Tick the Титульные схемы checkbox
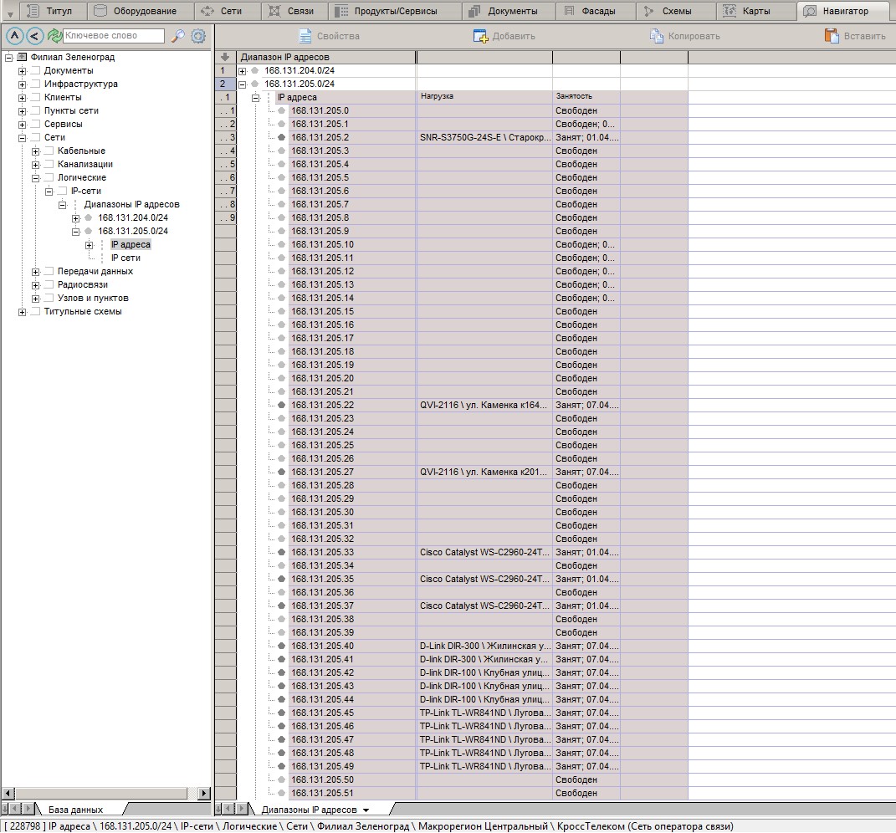The width and height of the screenshot is (896, 833). (35, 311)
